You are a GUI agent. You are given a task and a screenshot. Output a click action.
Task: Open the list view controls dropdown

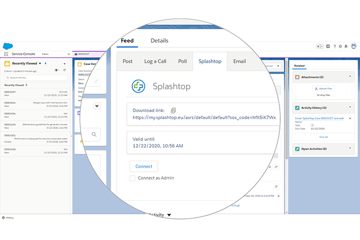pos(64,64)
